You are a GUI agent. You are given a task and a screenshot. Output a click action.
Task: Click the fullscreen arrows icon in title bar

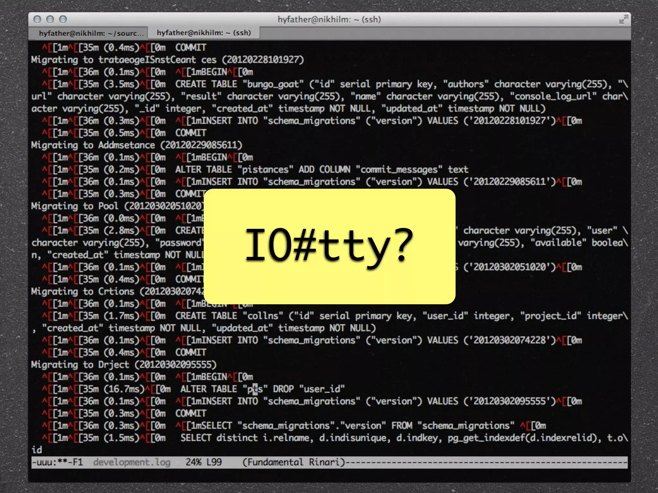(623, 20)
